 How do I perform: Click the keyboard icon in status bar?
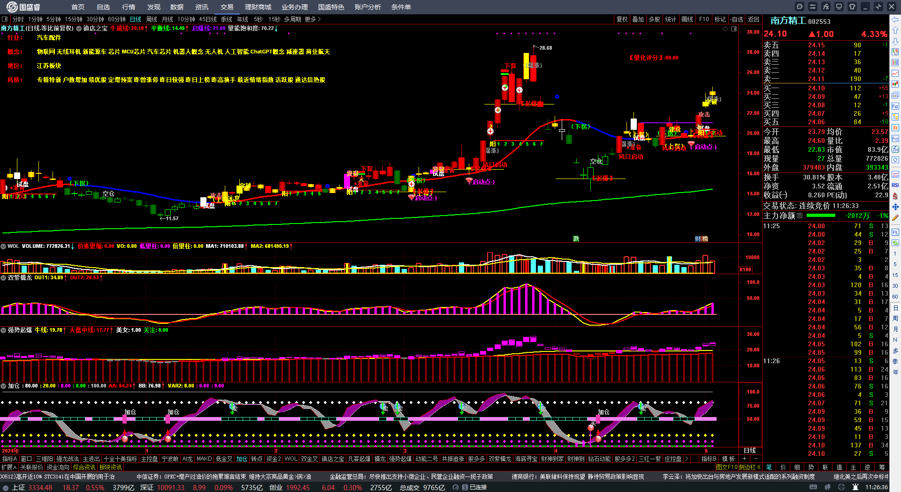coord(813,487)
